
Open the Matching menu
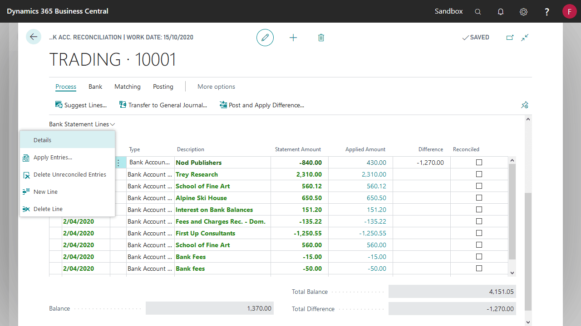[x=128, y=86]
